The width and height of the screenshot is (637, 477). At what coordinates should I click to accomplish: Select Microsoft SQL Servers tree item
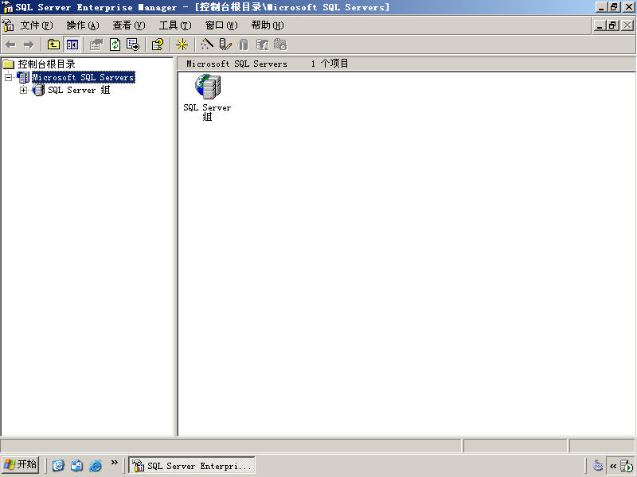coord(84,77)
